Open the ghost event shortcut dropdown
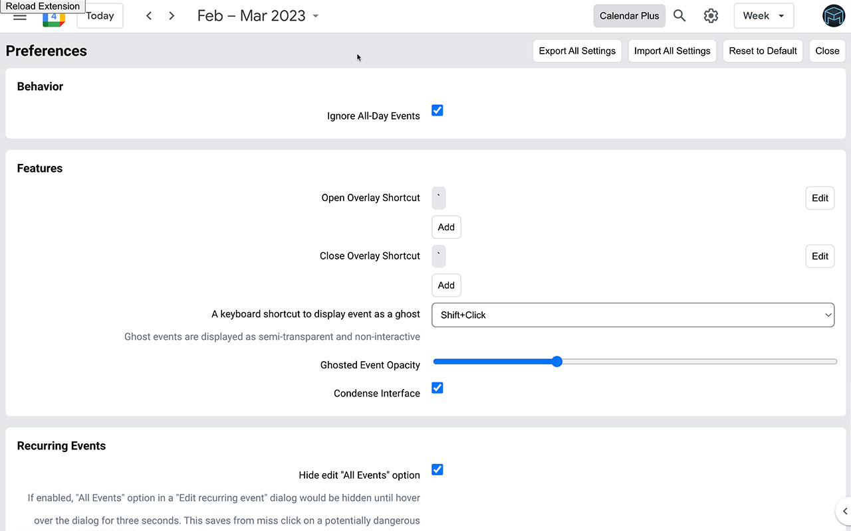 click(x=633, y=315)
